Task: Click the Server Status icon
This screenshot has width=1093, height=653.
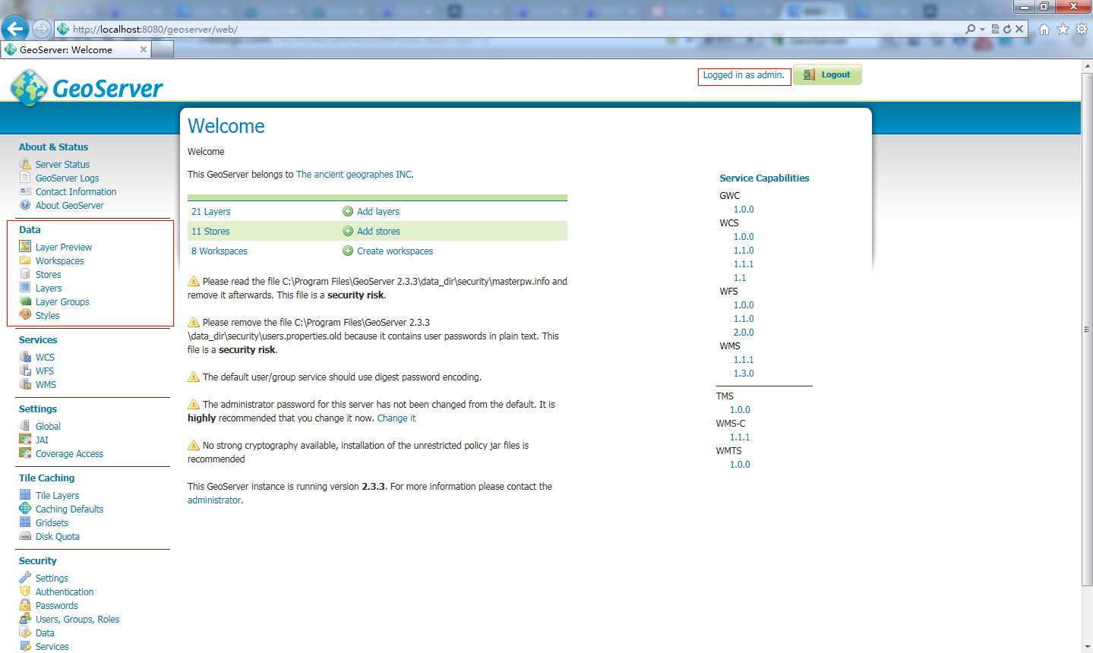Action: coord(25,164)
